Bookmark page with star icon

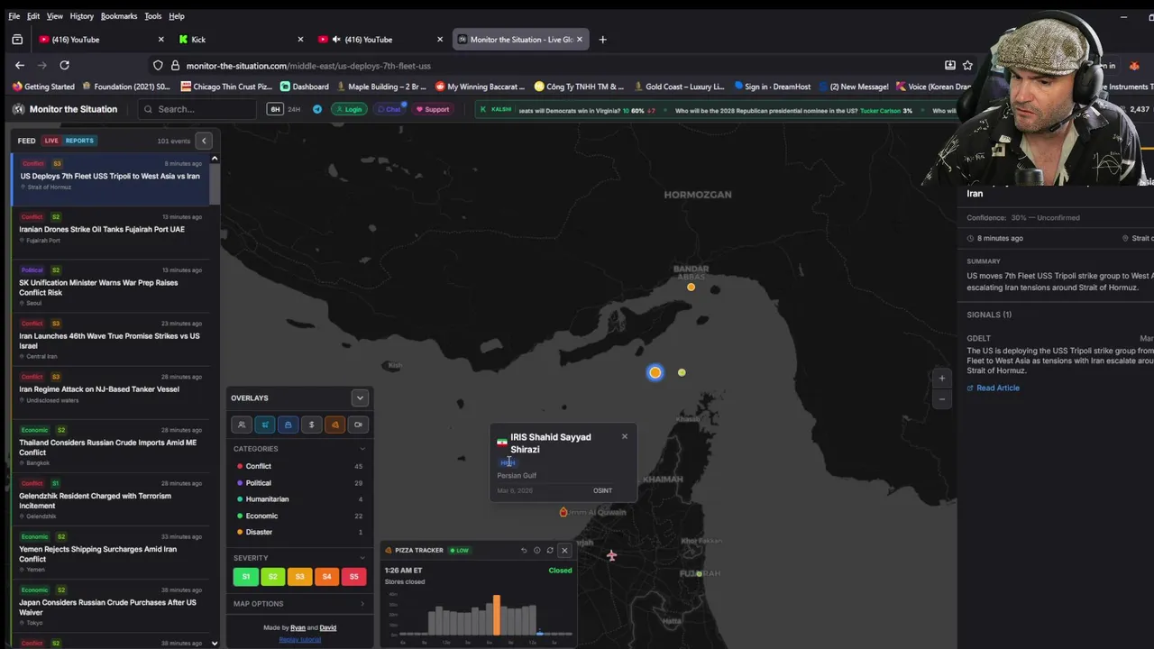(967, 65)
